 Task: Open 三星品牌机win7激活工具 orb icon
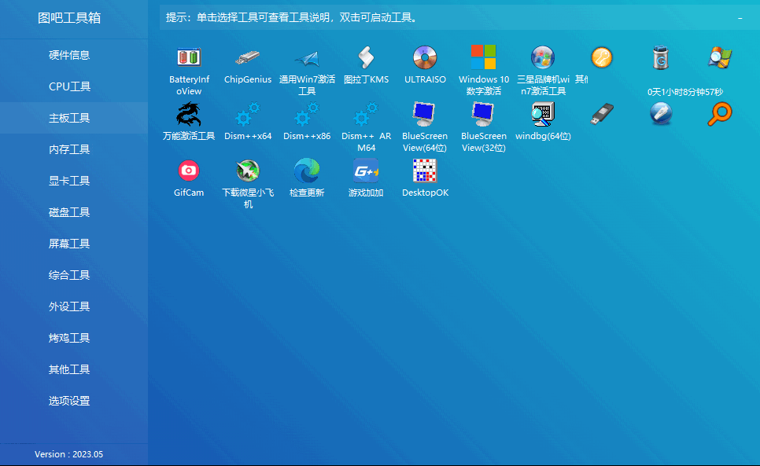click(543, 57)
